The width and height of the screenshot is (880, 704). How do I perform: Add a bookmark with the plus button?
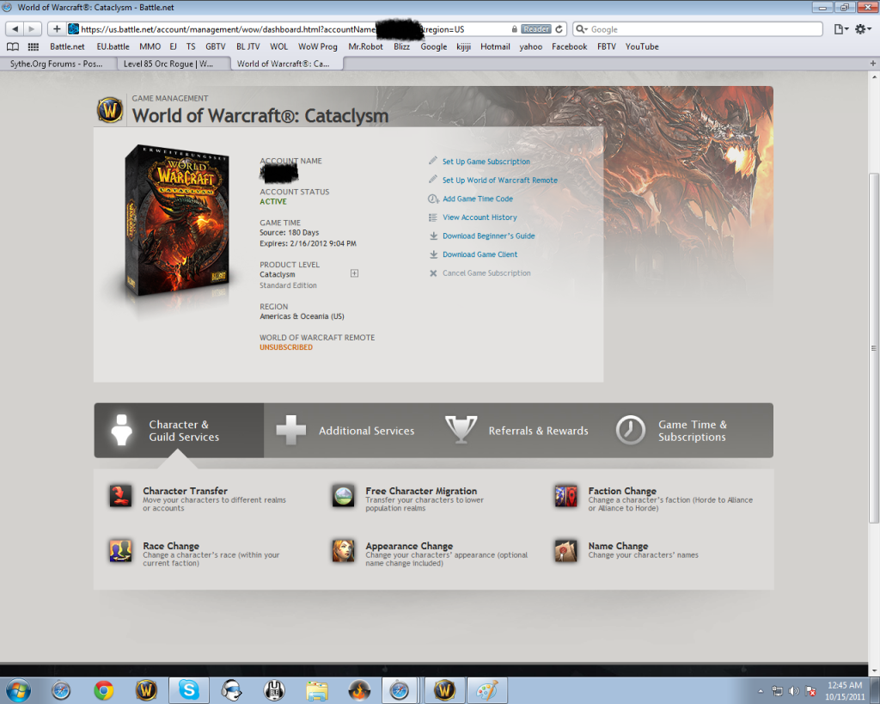(57, 29)
